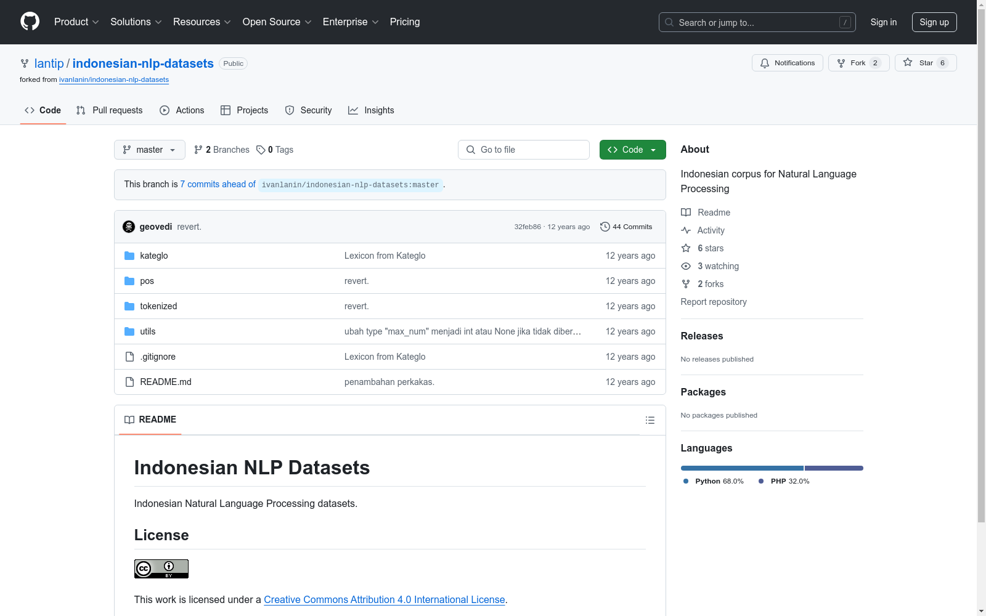
Task: Click the README.md file icon
Action: (129, 382)
